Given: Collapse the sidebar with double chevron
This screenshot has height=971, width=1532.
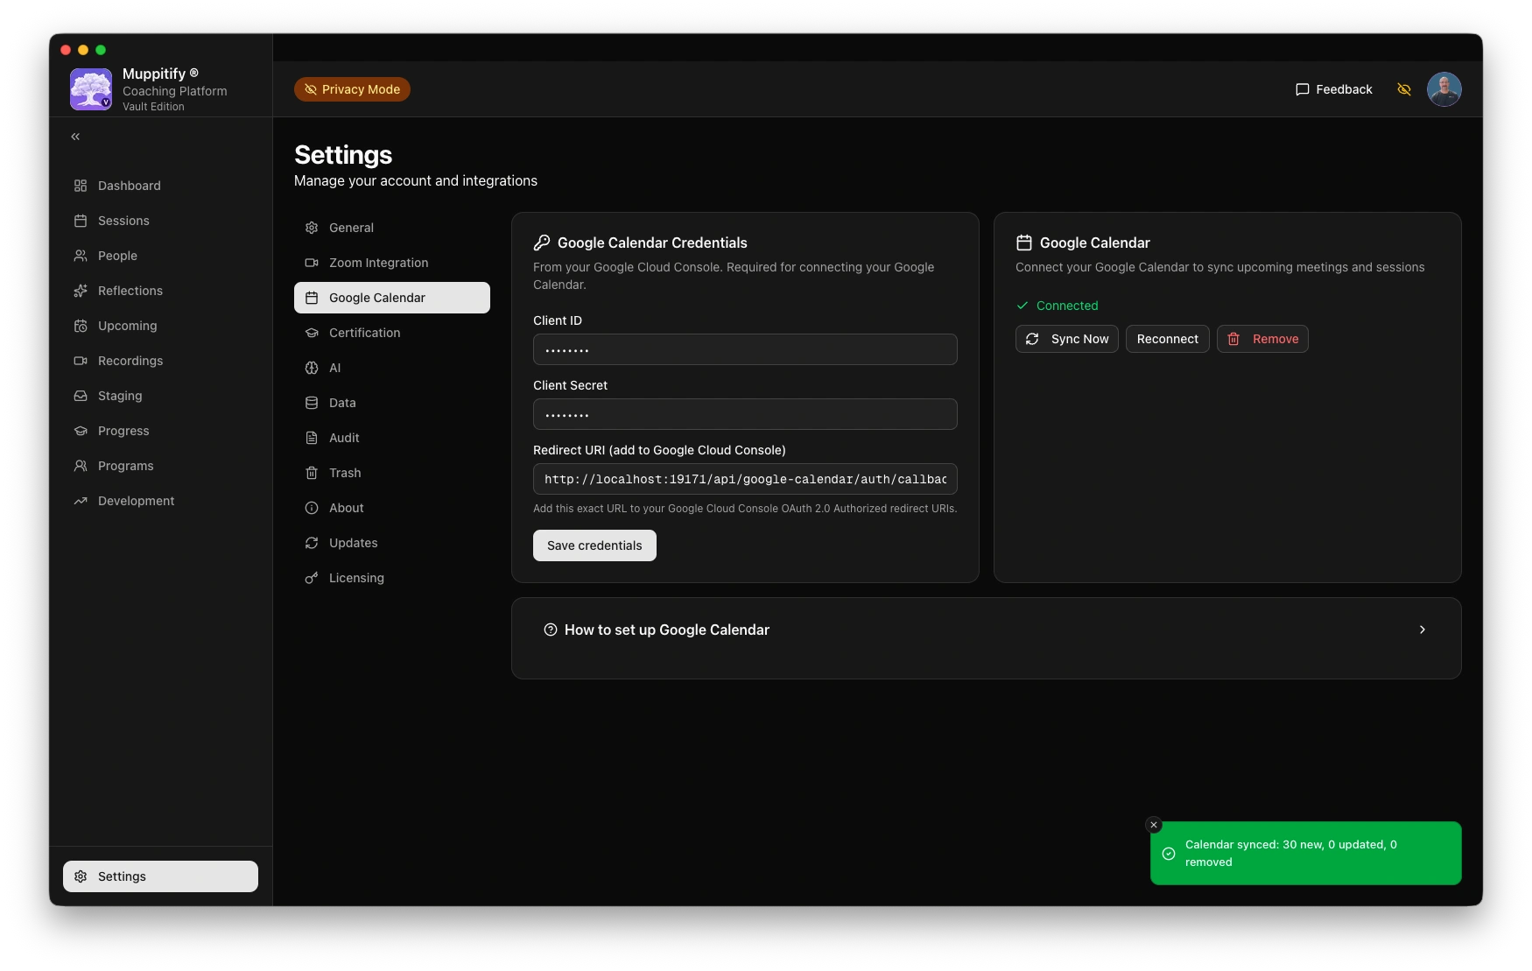Looking at the screenshot, I should tap(75, 137).
